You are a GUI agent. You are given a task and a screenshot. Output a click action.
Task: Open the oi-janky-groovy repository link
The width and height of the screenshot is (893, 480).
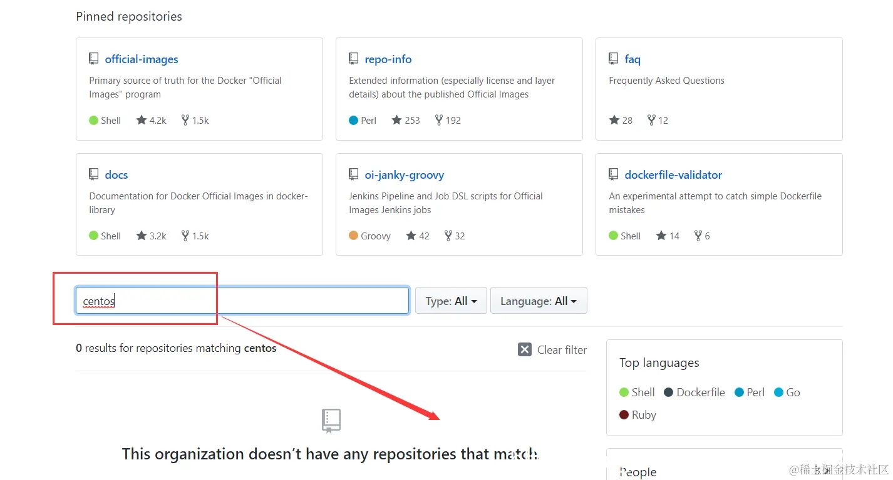pos(405,175)
